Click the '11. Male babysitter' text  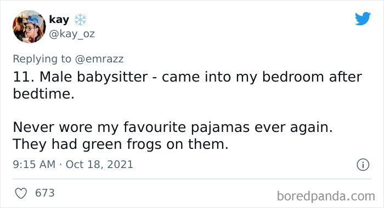pyautogui.click(x=80, y=77)
